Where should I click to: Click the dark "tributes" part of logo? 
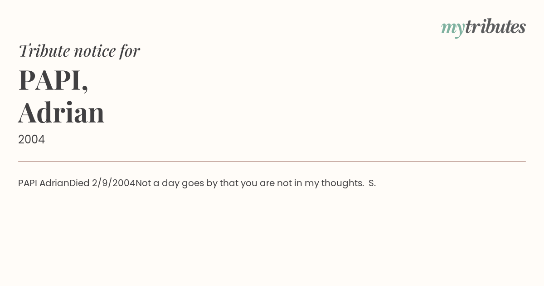(495, 27)
